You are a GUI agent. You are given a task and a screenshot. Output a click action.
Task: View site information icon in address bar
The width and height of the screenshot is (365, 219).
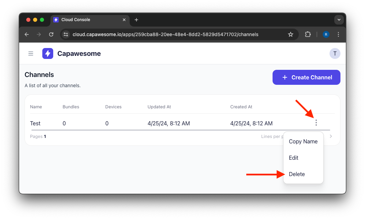point(66,34)
